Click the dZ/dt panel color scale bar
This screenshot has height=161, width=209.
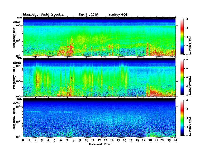[x=182, y=118]
